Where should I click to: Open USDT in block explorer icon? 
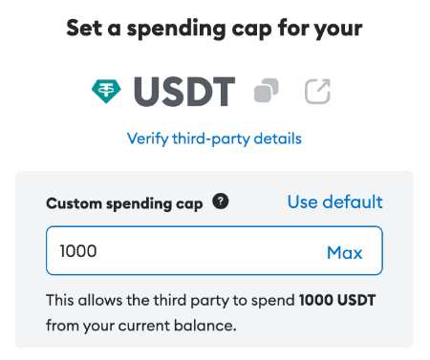tap(317, 92)
